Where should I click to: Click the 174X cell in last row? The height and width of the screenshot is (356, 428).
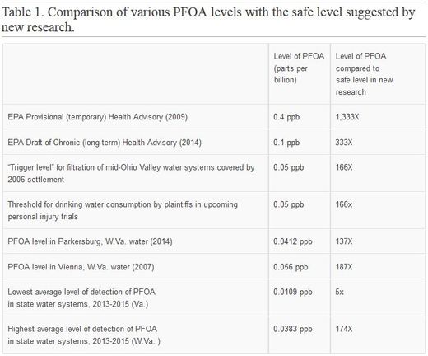click(343, 329)
